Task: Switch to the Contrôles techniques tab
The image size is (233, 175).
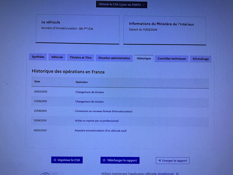Action: (172, 59)
